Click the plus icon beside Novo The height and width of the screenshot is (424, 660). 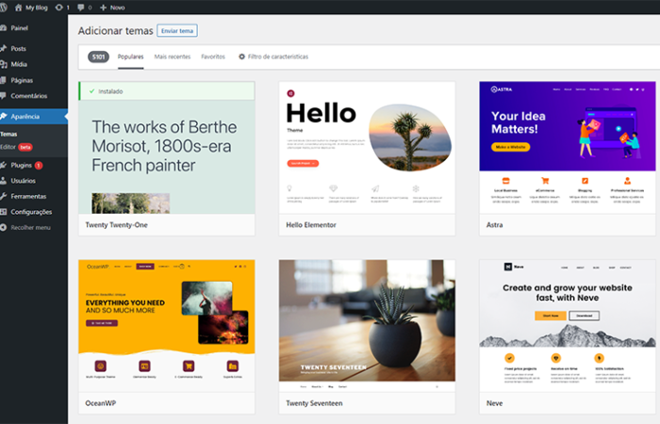103,8
